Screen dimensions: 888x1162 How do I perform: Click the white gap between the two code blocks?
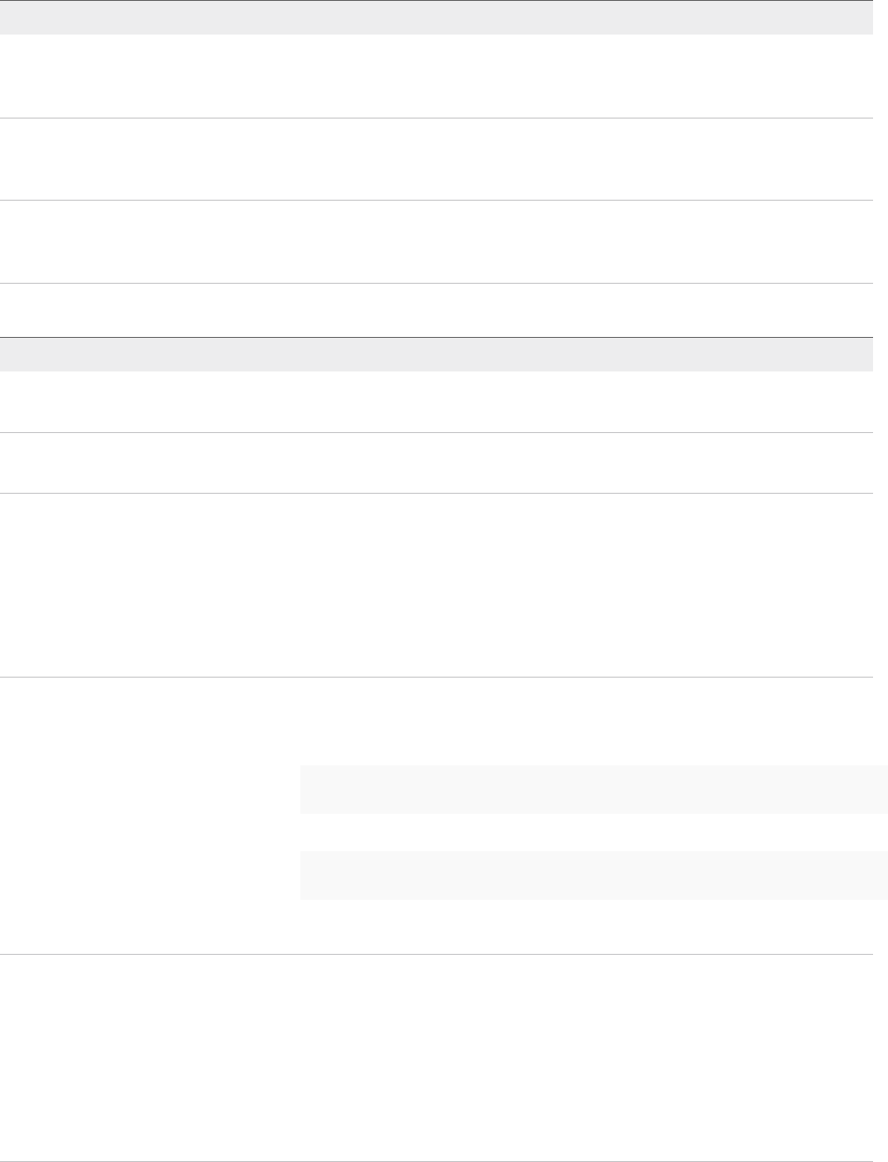pyautogui.click(x=593, y=833)
